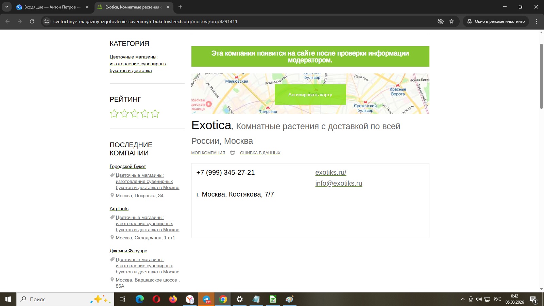Select the Exotica, Комнатные растения tab
Screen dimensions: 544x306
point(134,7)
